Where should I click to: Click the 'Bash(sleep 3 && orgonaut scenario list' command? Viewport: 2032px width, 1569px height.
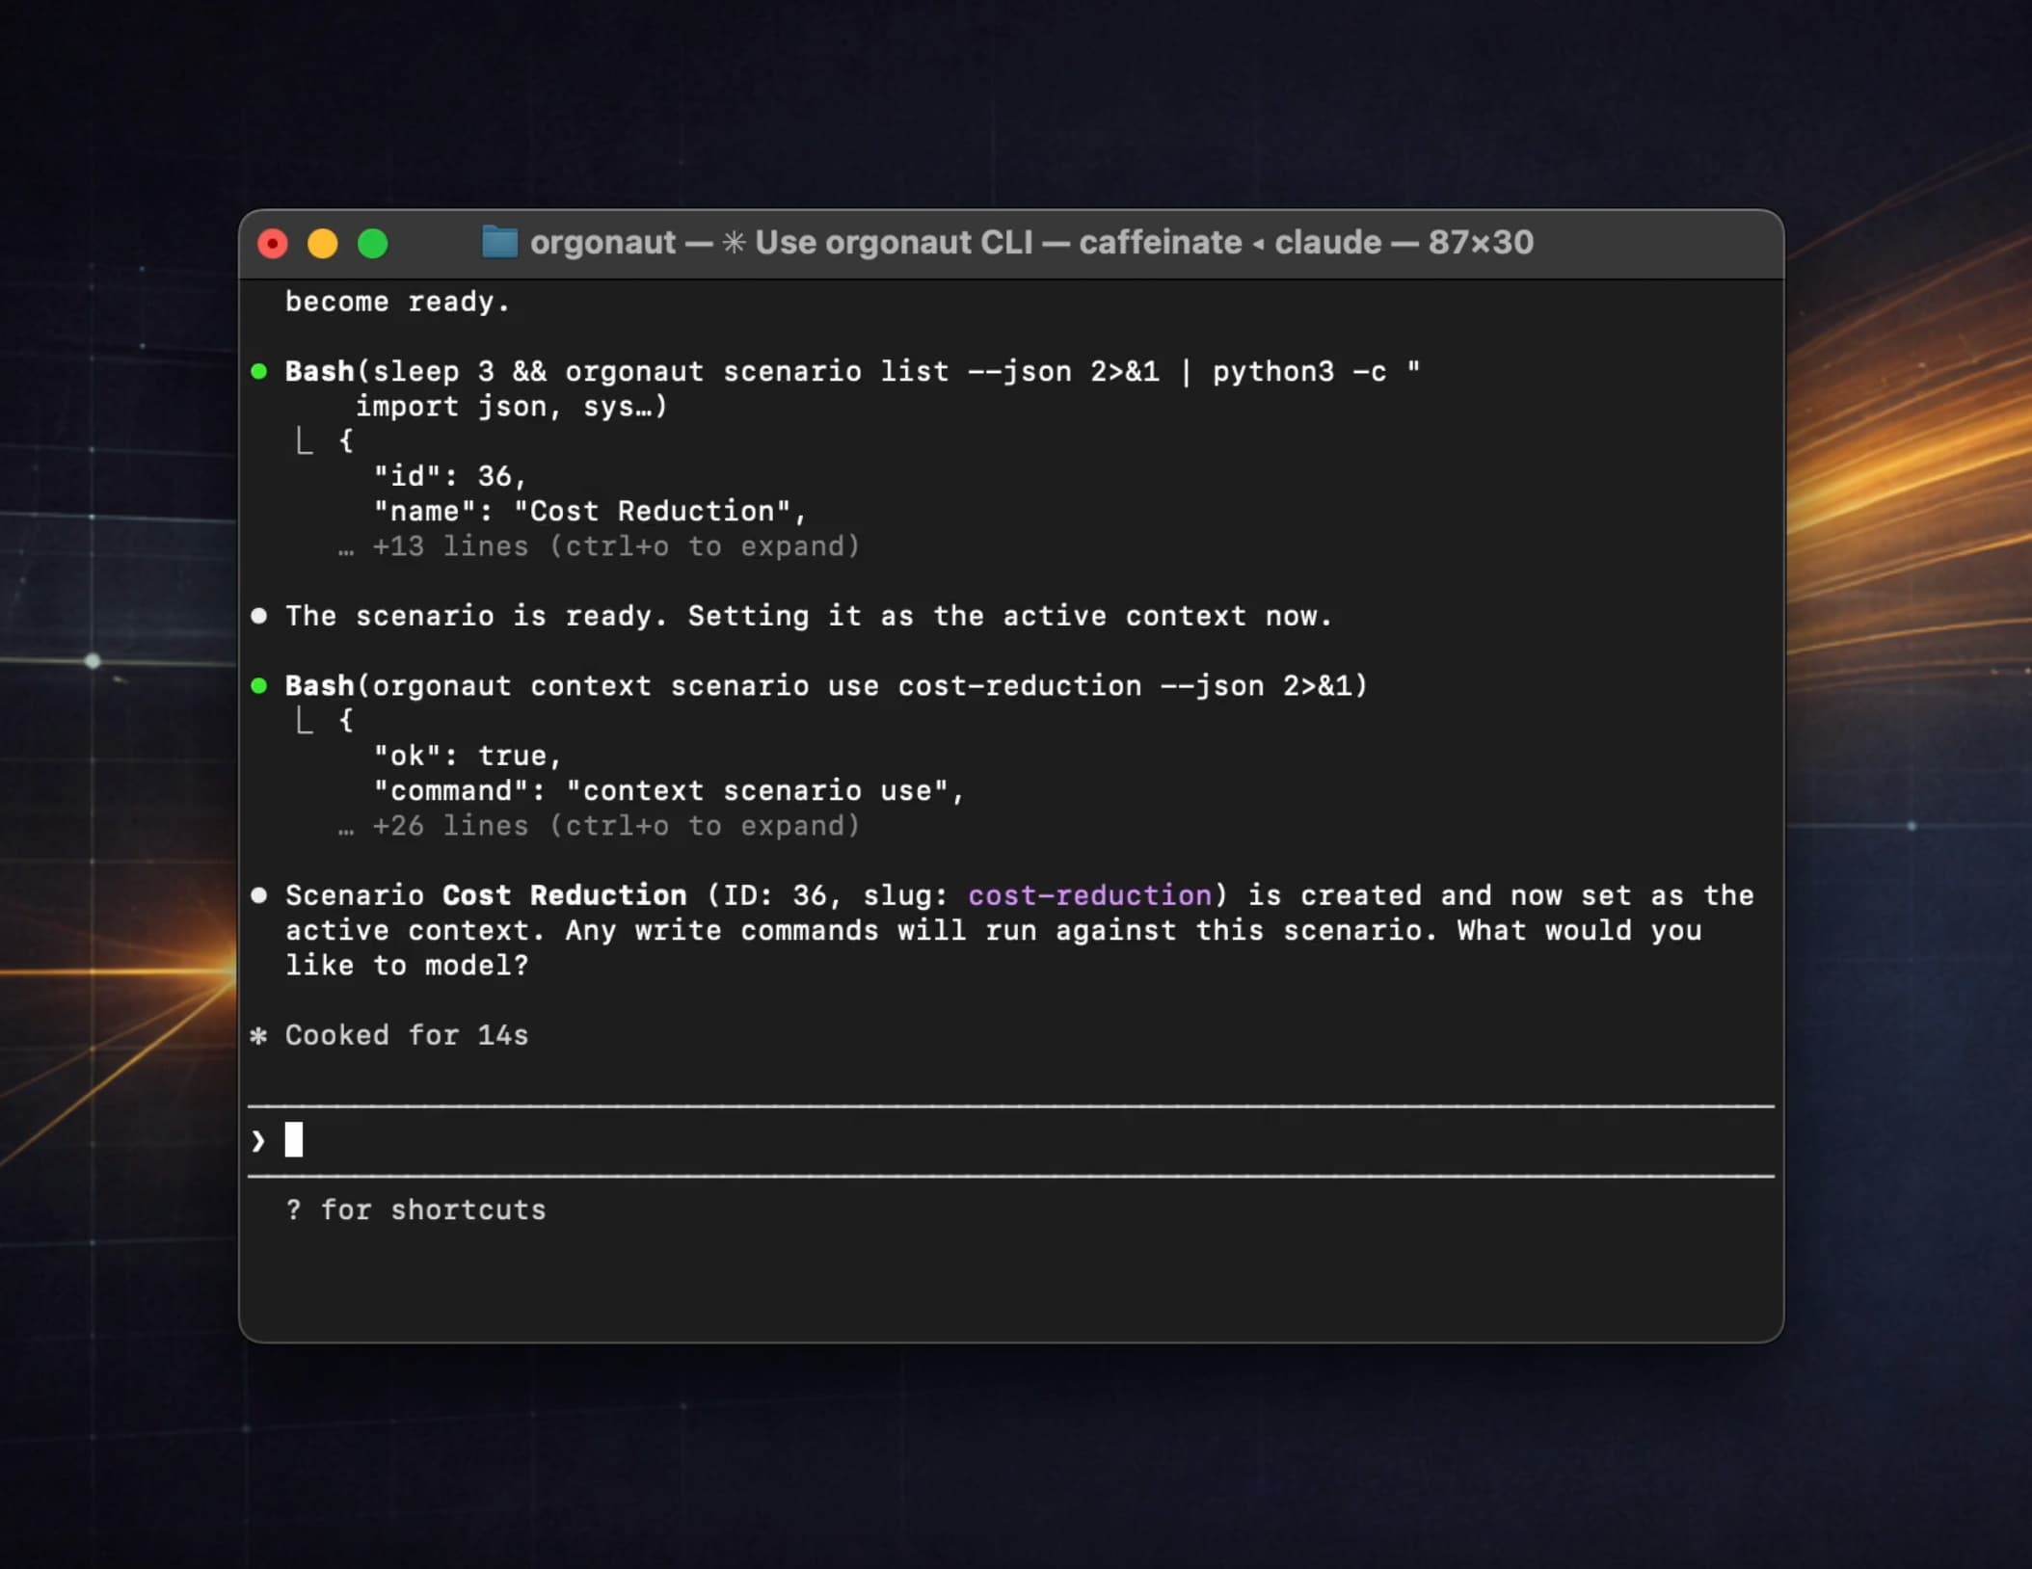point(852,372)
